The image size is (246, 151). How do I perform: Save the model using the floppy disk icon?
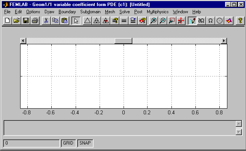pos(26,20)
